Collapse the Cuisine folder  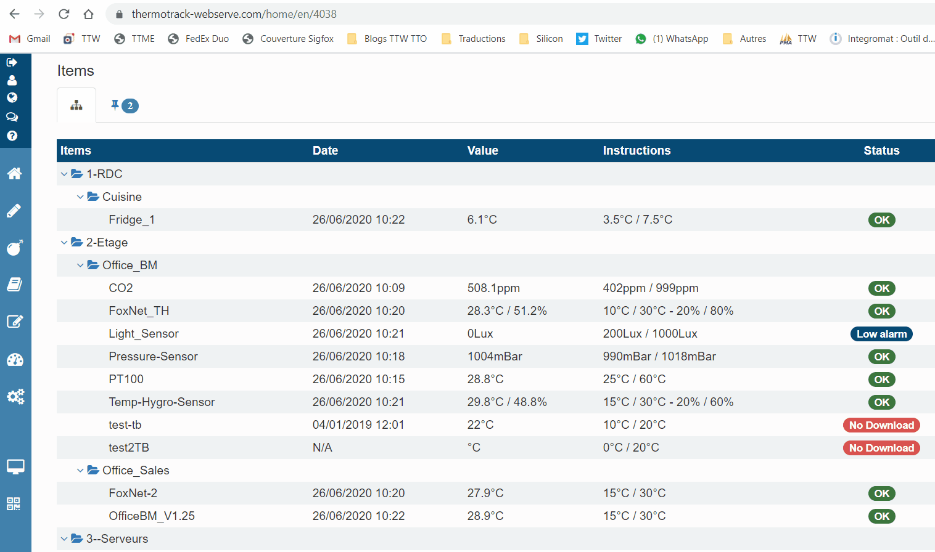(x=80, y=197)
